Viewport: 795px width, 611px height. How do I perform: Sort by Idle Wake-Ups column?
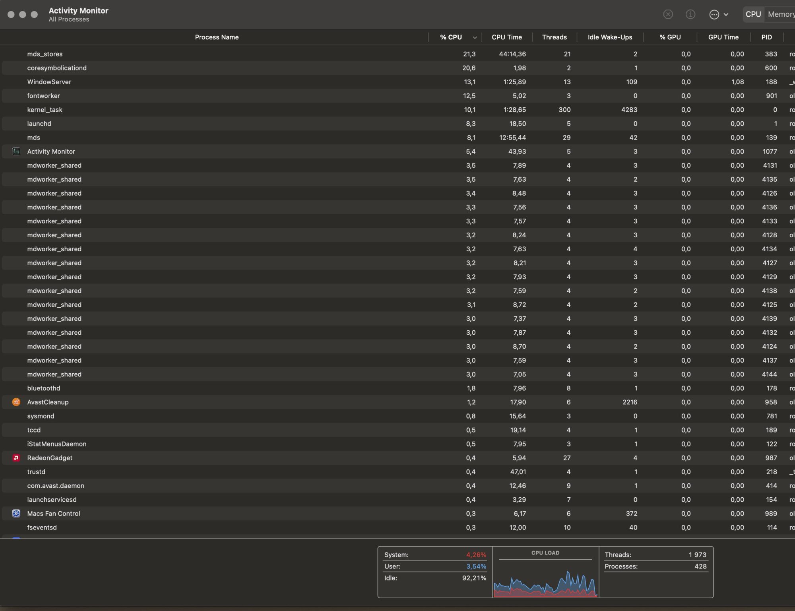click(609, 37)
